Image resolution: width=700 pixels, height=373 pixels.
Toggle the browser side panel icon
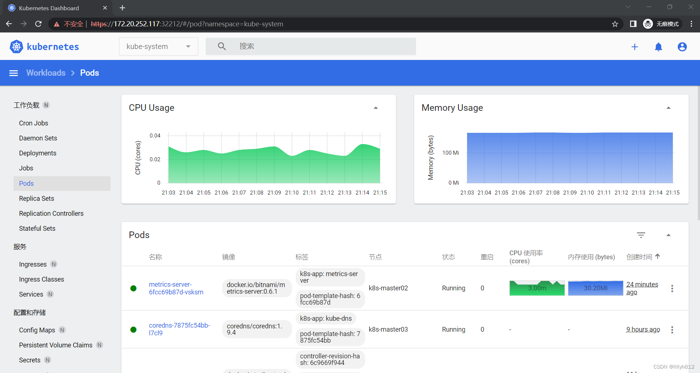[x=633, y=24]
